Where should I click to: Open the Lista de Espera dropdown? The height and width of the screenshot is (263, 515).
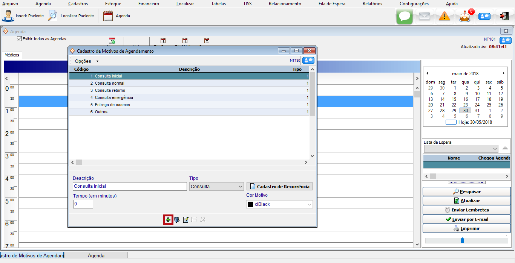pos(461,149)
